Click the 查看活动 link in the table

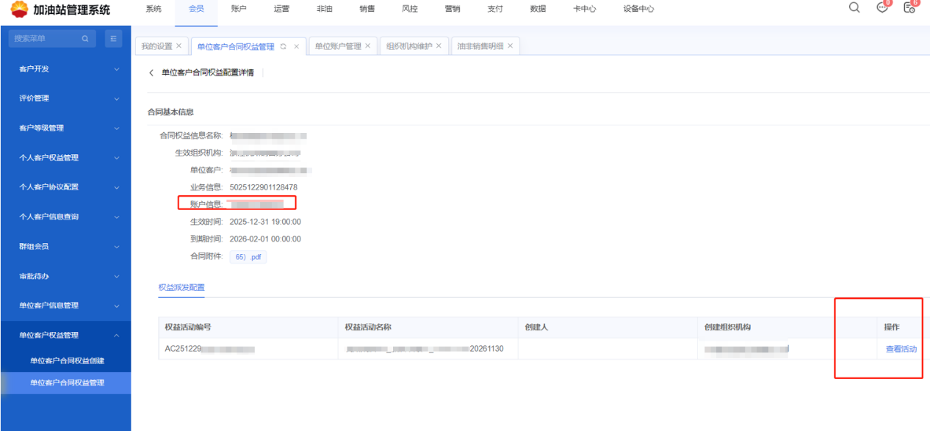pos(901,349)
